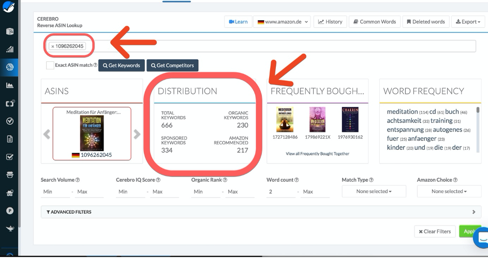The width and height of the screenshot is (488, 273).
Task: Open Chakren book thumbnail 1976930162
Action: 350,120
